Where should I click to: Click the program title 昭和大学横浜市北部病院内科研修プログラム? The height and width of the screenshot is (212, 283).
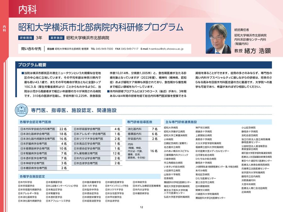click(x=101, y=27)
